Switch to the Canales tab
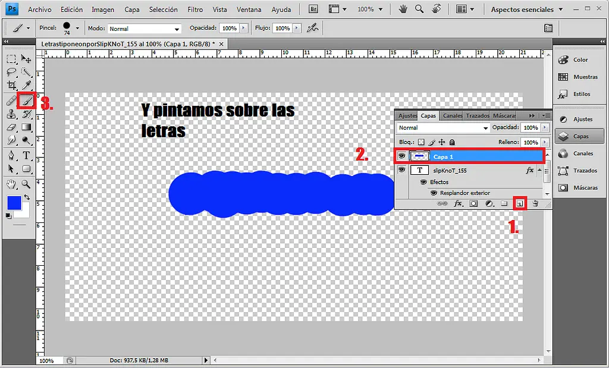 (451, 115)
